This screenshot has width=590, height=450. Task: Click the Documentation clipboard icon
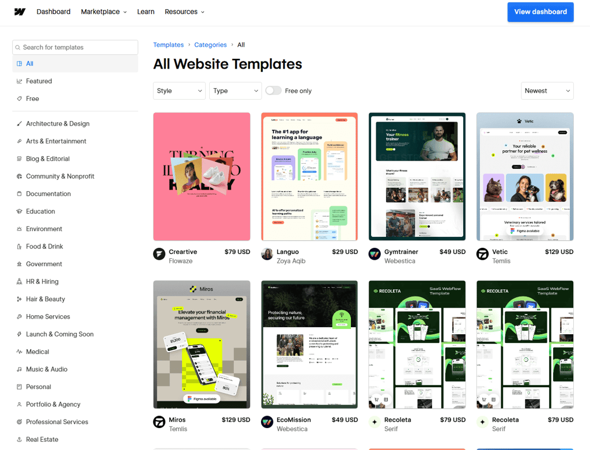(x=19, y=194)
